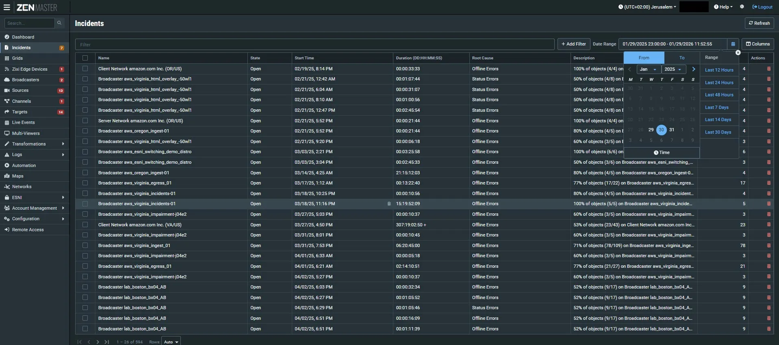Check the Client Network amazon.com (OR/US) row

tap(85, 69)
